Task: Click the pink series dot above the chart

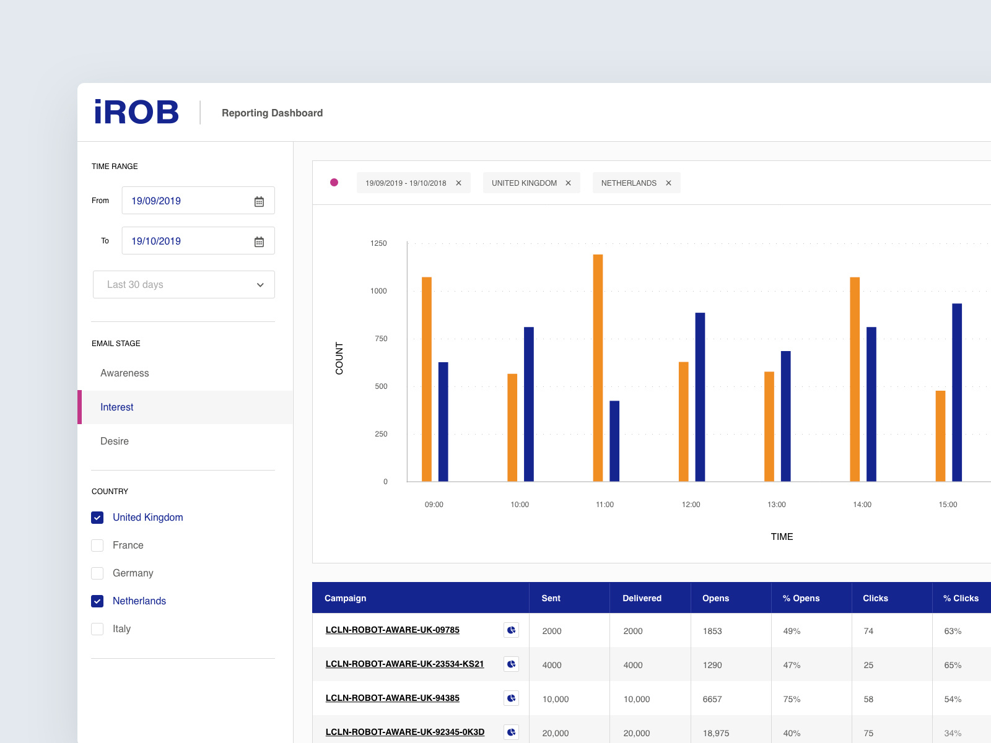Action: [x=334, y=183]
